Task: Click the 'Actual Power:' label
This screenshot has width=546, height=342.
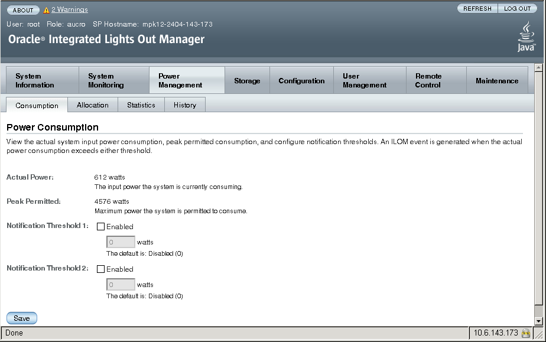Action: (x=30, y=177)
